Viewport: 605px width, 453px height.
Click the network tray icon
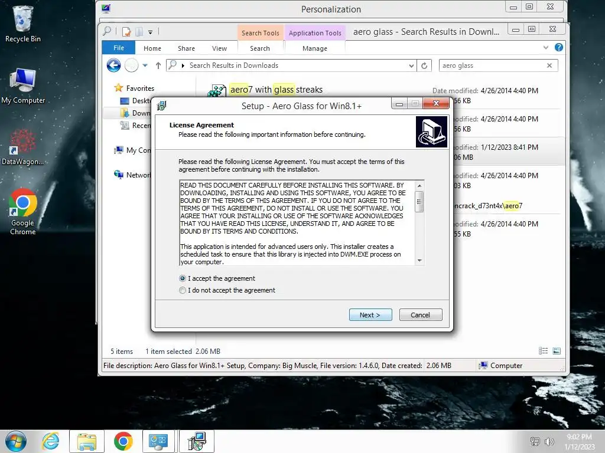coord(535,441)
